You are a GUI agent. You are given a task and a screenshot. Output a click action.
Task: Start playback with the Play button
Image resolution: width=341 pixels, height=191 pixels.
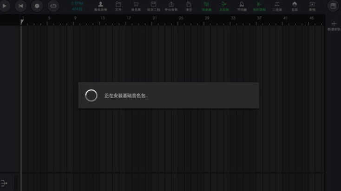(x=5, y=6)
